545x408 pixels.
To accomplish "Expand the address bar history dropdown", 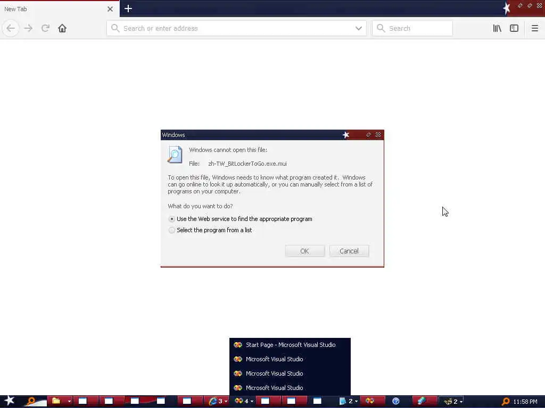I will [359, 29].
